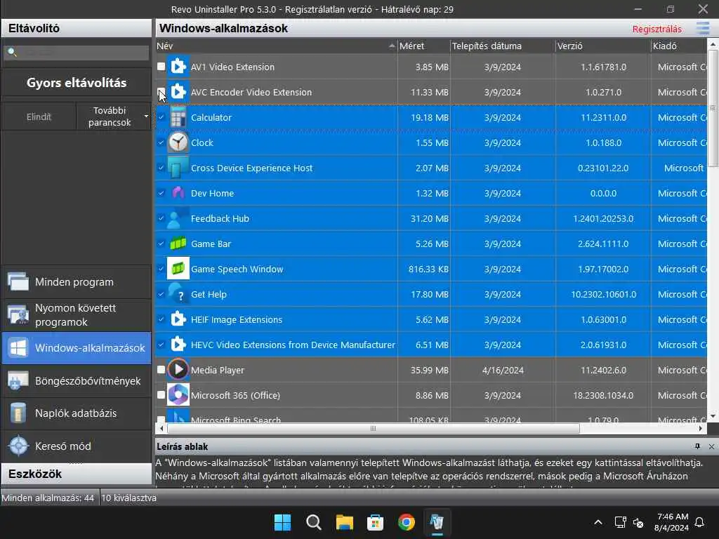Viewport: 719px width, 539px height.
Task: Open File Explorer from the taskbar
Action: (x=344, y=522)
